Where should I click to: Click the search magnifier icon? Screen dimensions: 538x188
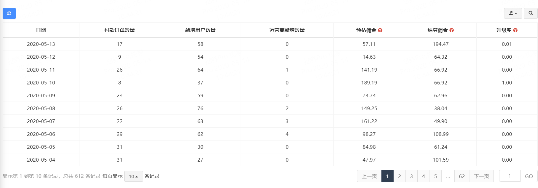pyautogui.click(x=530, y=13)
